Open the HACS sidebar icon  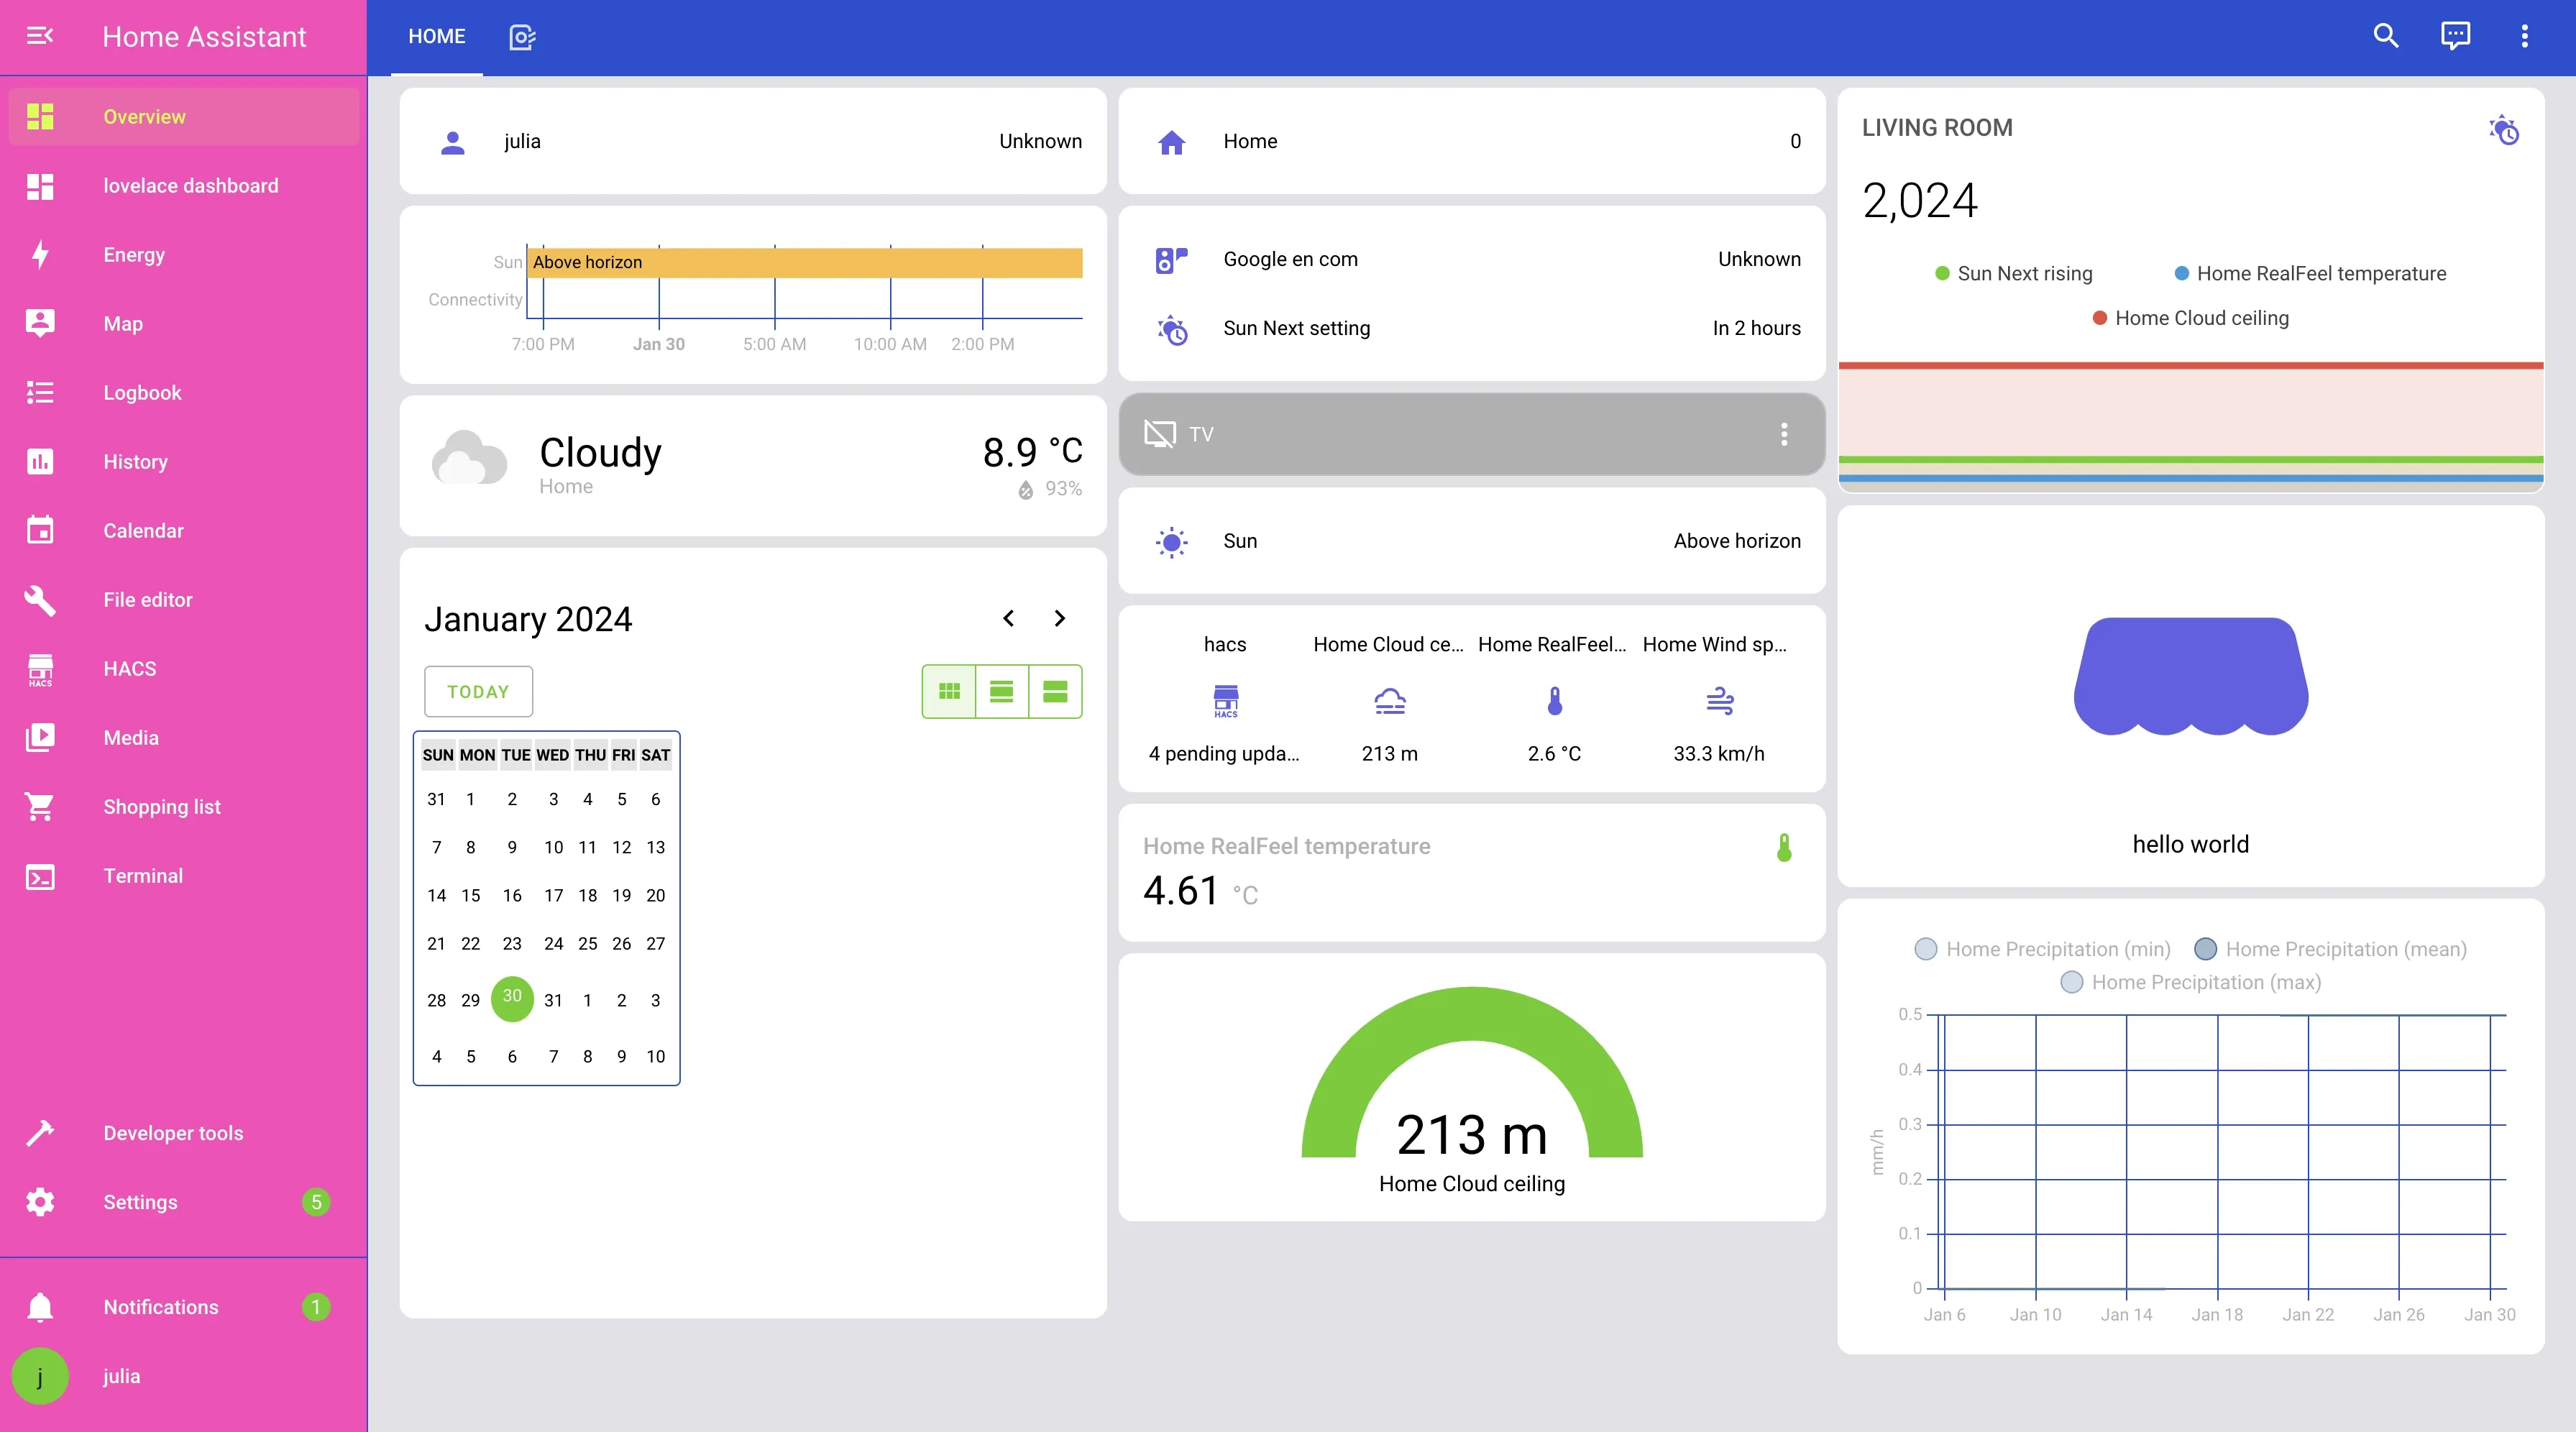[x=40, y=669]
